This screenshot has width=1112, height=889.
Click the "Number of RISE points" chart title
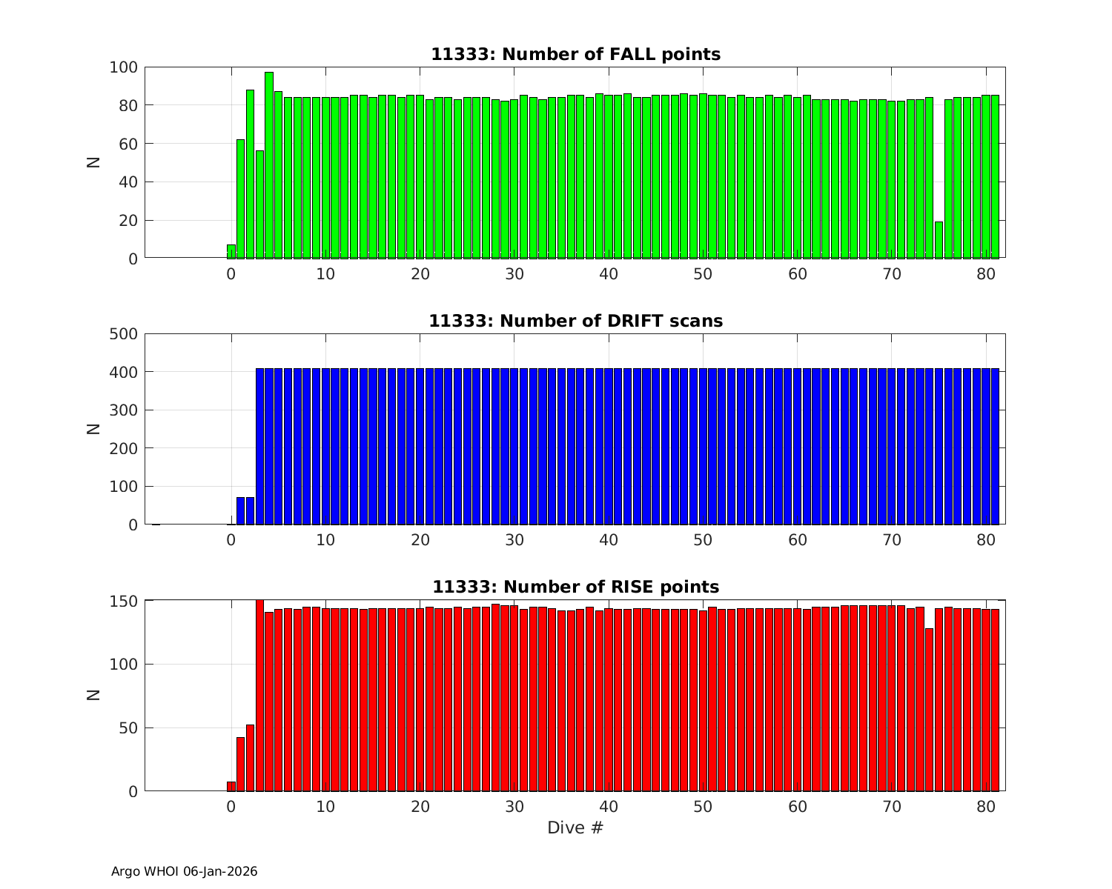click(575, 587)
